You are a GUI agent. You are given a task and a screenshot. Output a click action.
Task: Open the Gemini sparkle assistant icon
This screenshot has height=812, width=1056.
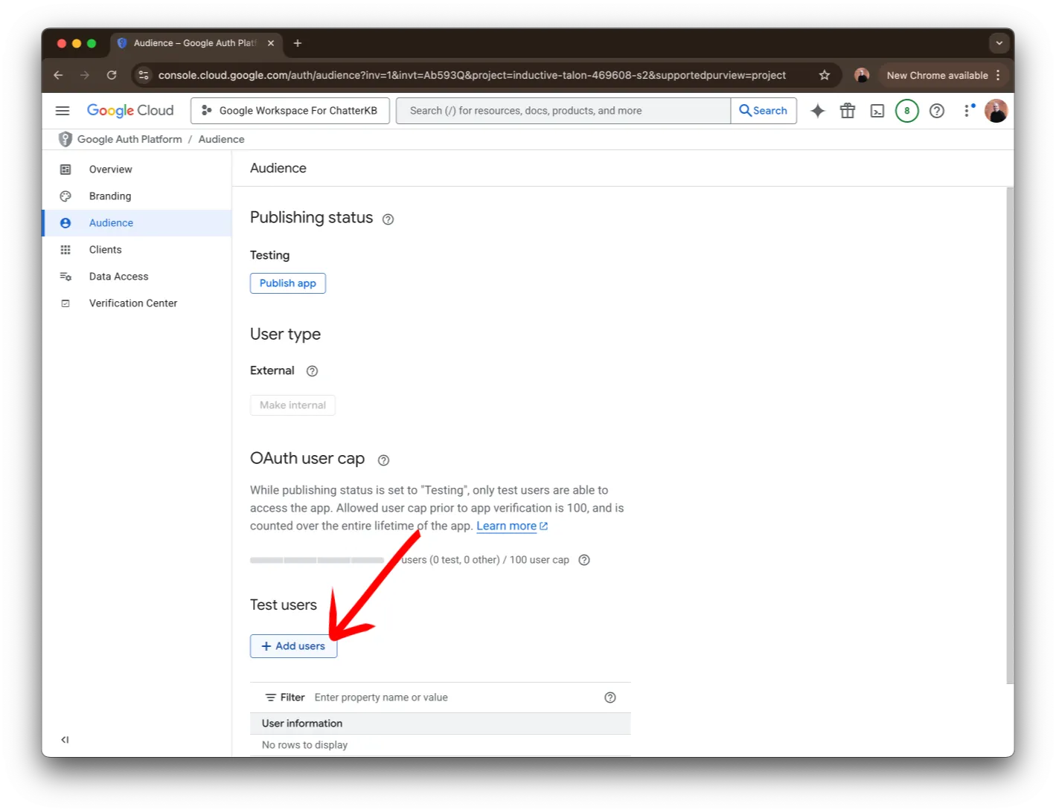coord(818,111)
